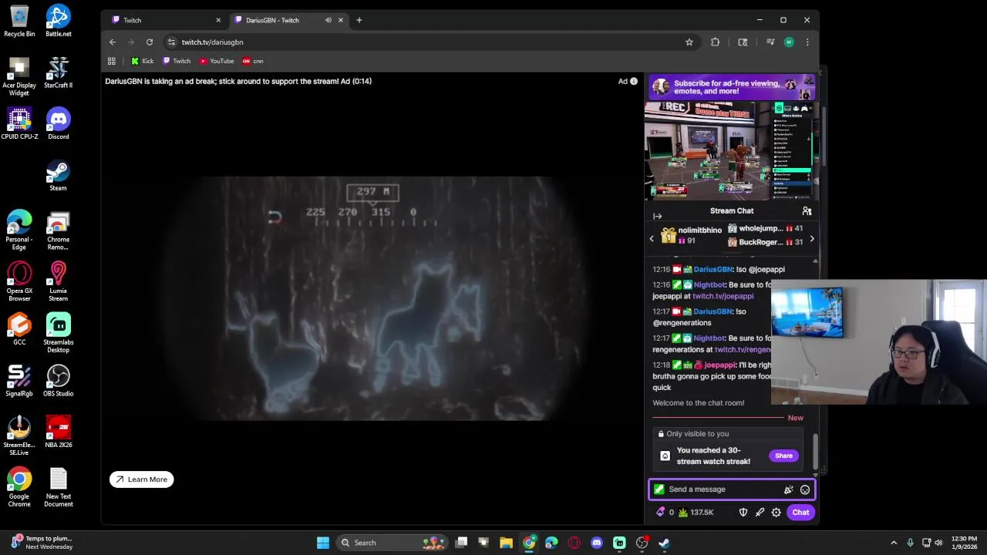Open the SignalRgb desktop icon
This screenshot has height=555, width=987.
(19, 381)
